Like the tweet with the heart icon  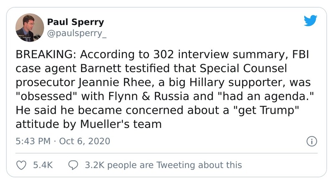pos(21,165)
